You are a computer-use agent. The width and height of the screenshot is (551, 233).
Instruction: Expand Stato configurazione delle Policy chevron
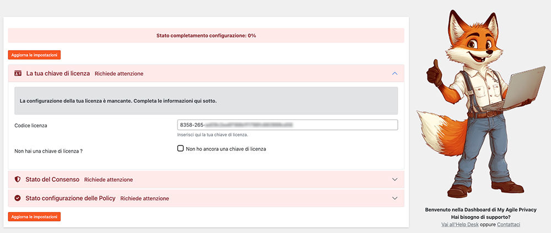pyautogui.click(x=394, y=198)
